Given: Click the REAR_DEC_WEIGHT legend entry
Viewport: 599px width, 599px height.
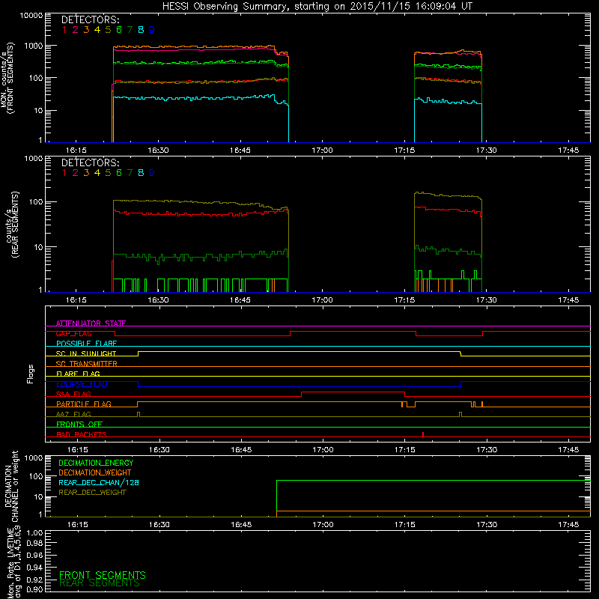Looking at the screenshot, I should pyautogui.click(x=92, y=493).
